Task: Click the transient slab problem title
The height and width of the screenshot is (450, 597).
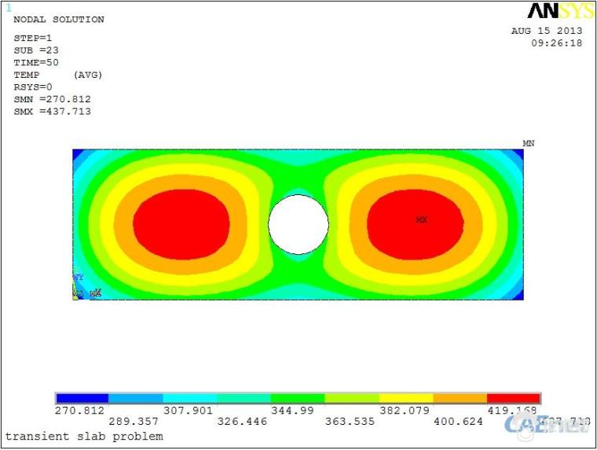Action: coord(84,436)
